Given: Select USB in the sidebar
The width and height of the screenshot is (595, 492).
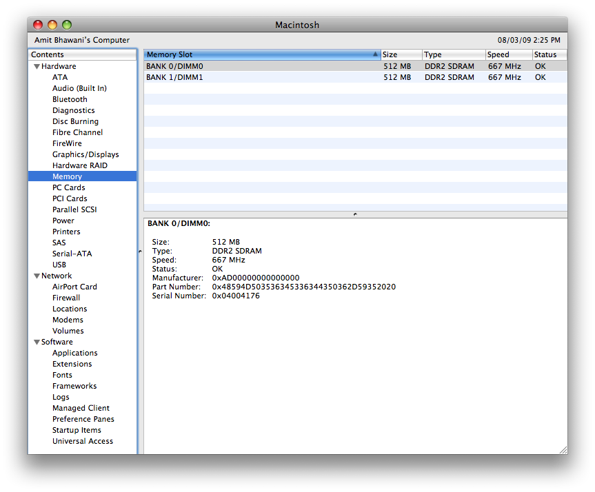Looking at the screenshot, I should (59, 265).
